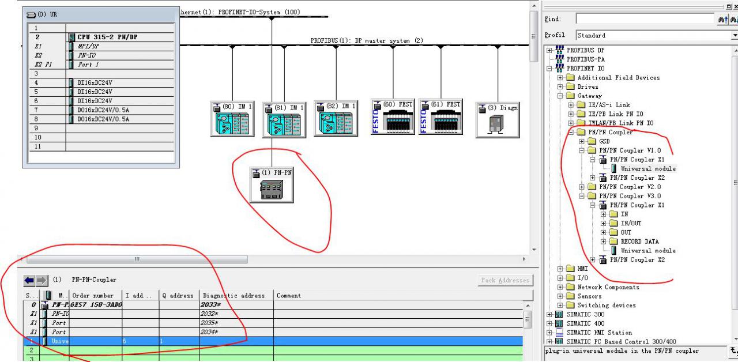Image resolution: width=738 pixels, height=362 pixels.
Task: Collapse the PN/PN Coupler V3.0 folder
Action: [x=581, y=196]
